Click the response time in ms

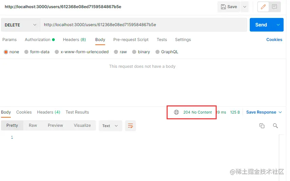(221, 113)
